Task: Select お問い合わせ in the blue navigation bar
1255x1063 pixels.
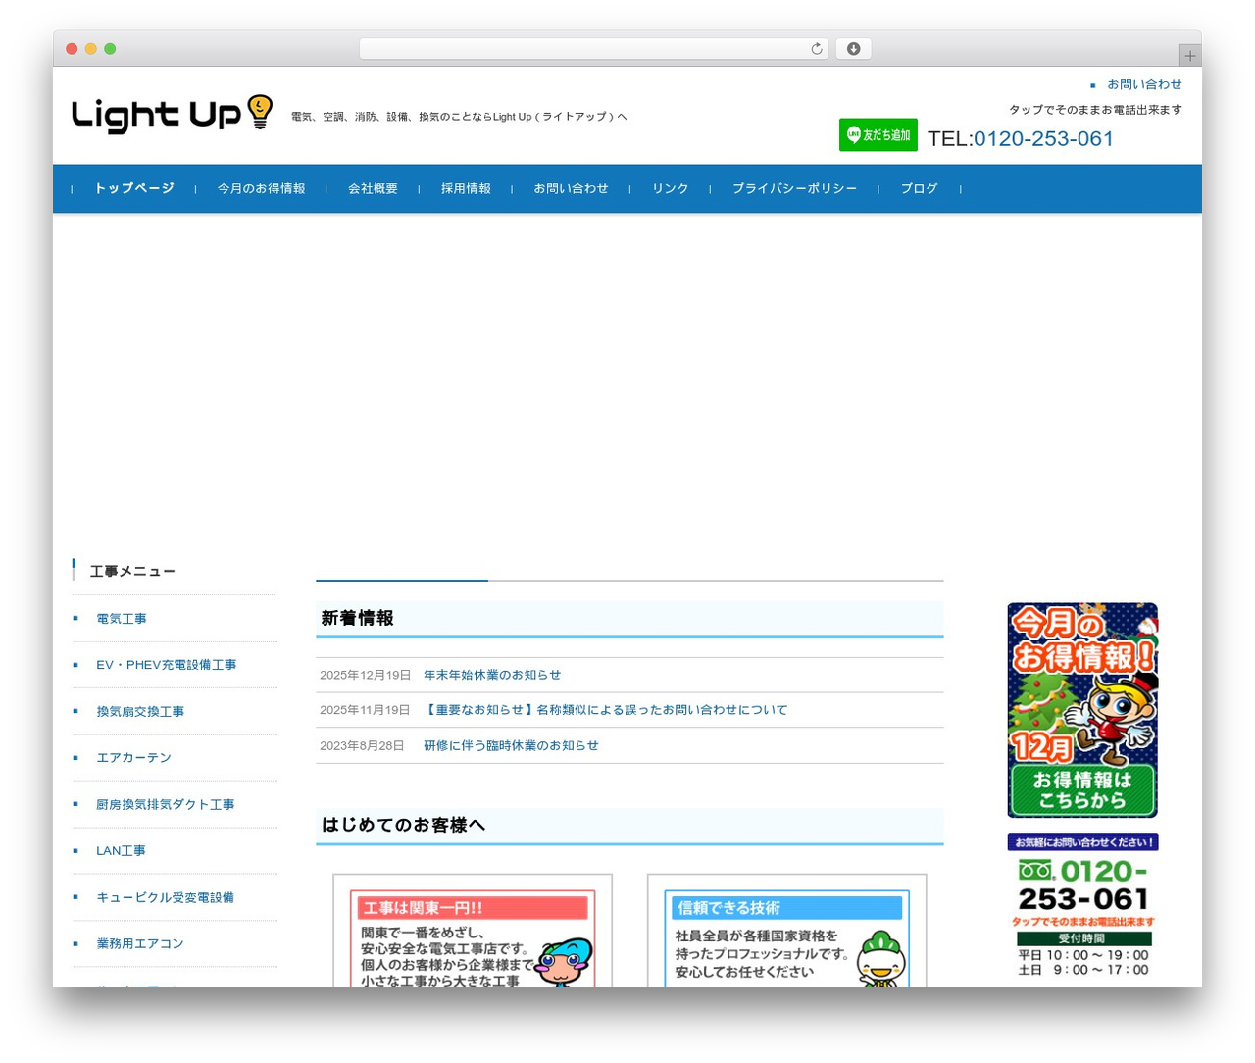Action: [x=571, y=188]
